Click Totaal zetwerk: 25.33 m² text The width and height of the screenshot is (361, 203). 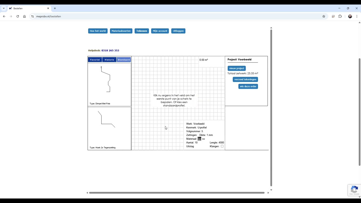[243, 73]
